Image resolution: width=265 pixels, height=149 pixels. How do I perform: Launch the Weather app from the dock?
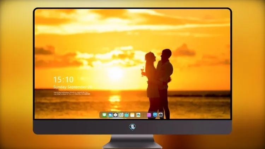110,115
